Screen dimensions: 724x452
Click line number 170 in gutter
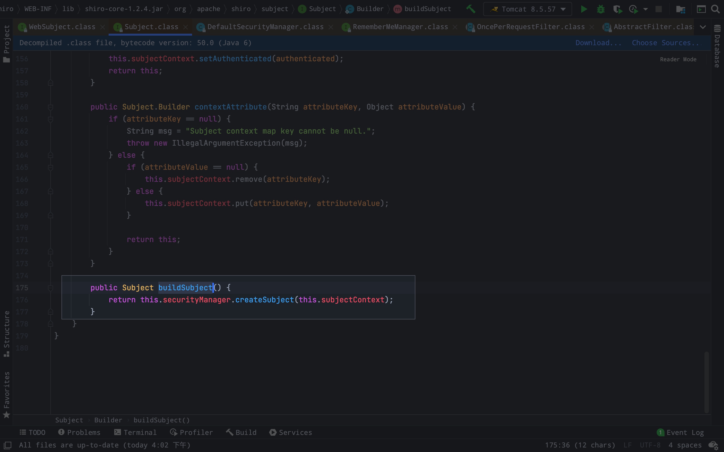tap(22, 228)
